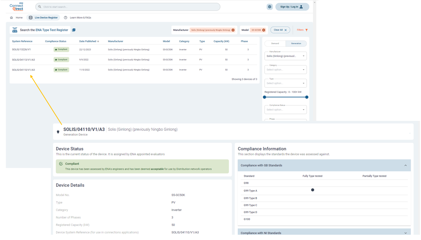Click the Clear All button
421x240 pixels.
click(280, 30)
